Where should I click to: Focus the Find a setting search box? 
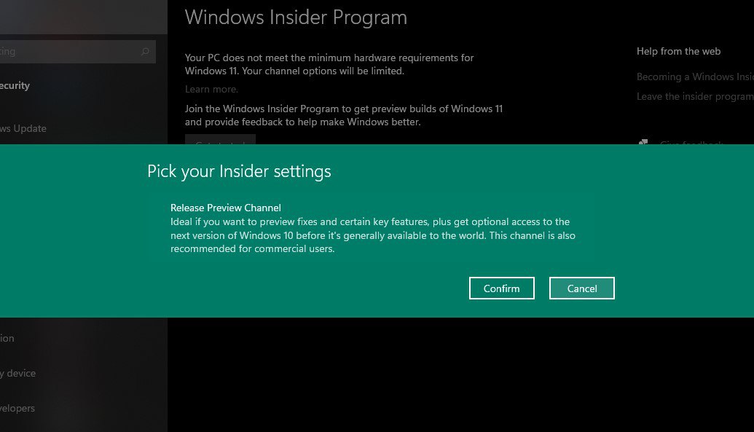[x=77, y=52]
